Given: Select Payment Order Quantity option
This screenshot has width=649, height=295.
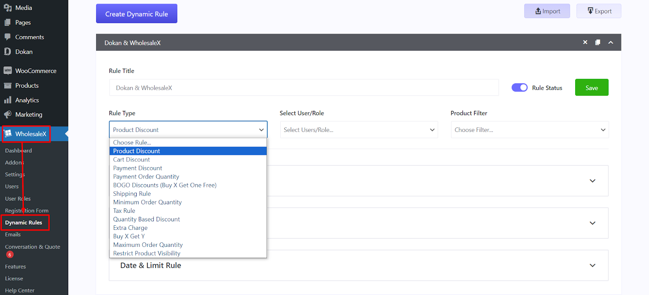Looking at the screenshot, I should [x=188, y=176].
